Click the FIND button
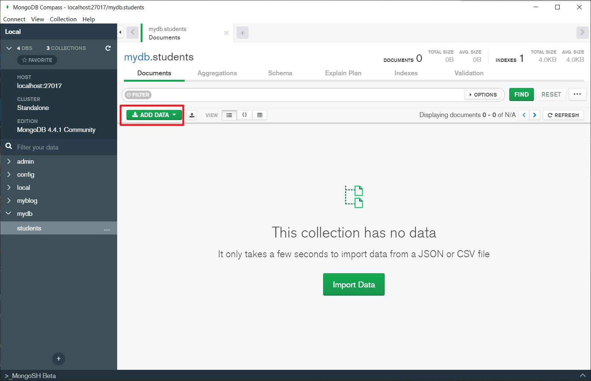This screenshot has width=591, height=381. pos(521,94)
